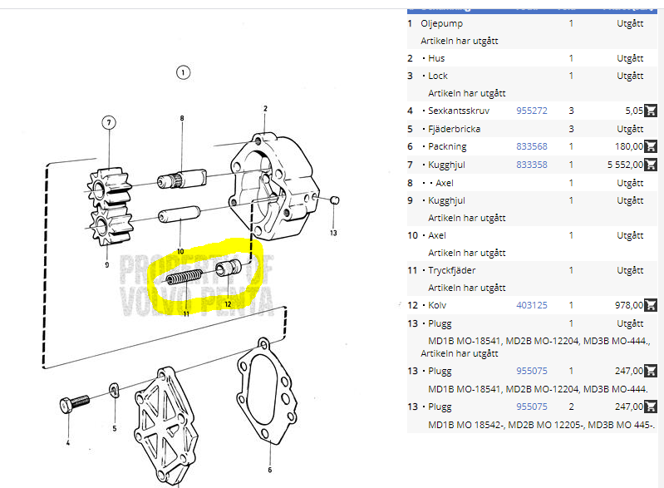The height and width of the screenshot is (488, 664).
Task: Click the Fjäderbricka part name
Action: [x=454, y=129]
